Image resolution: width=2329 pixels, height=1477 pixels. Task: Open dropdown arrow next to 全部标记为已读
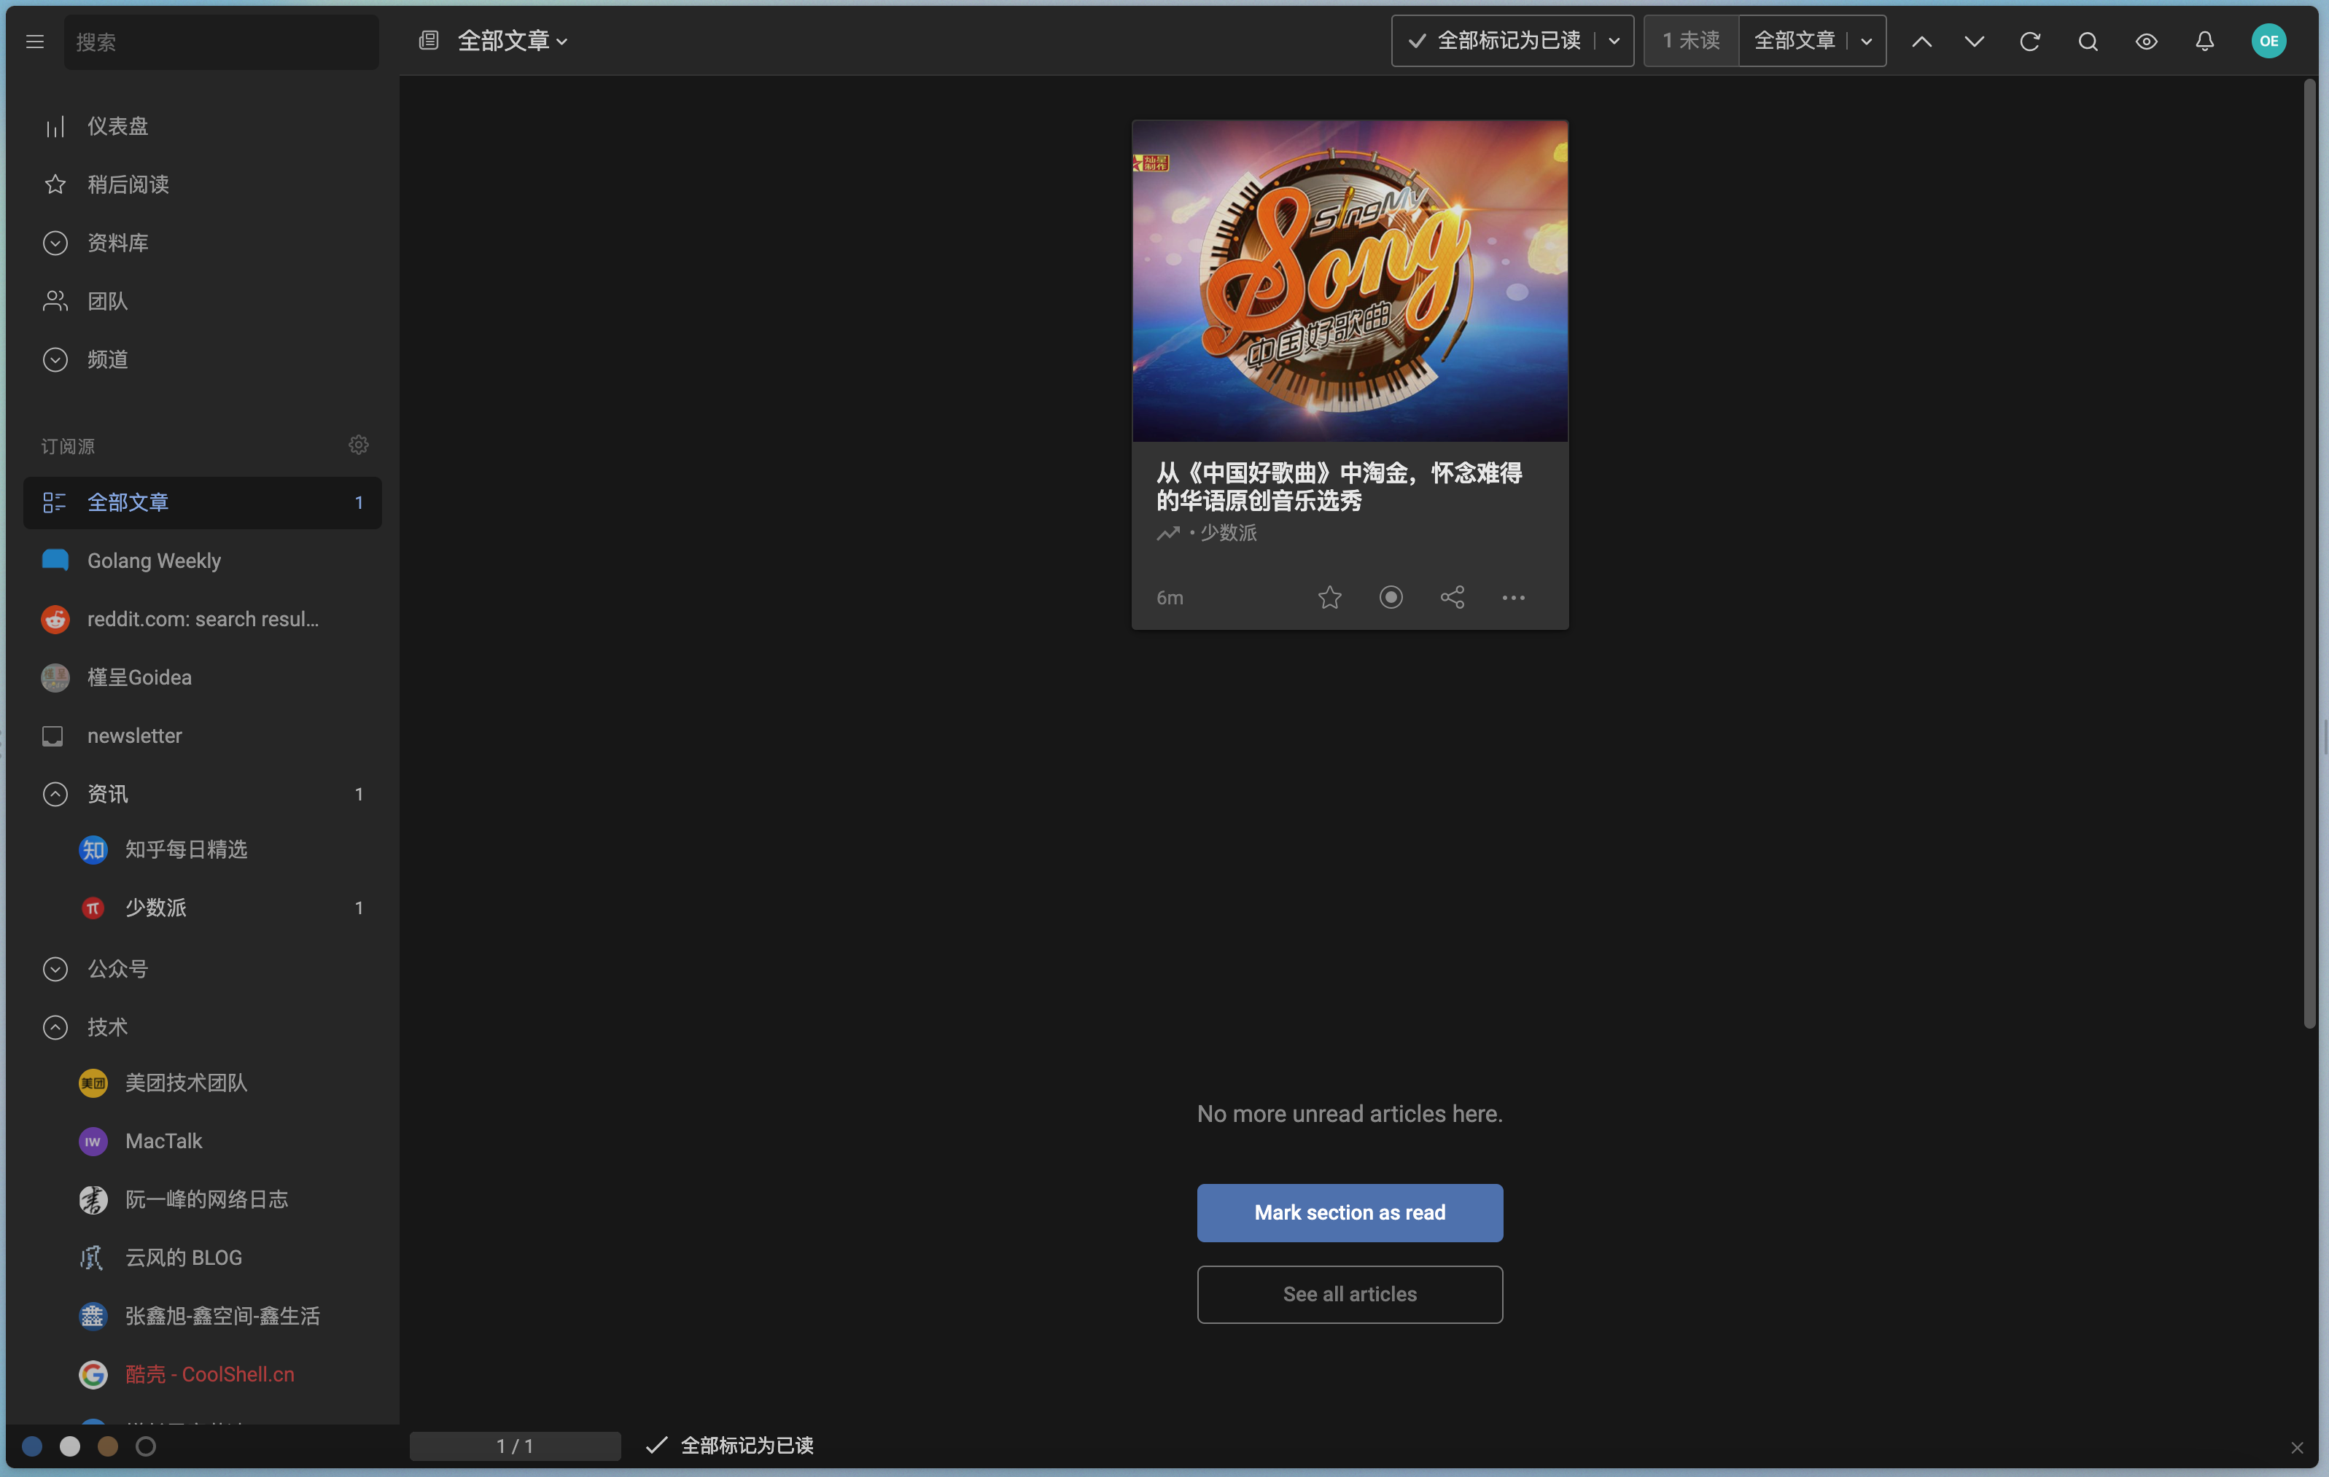pos(1614,41)
